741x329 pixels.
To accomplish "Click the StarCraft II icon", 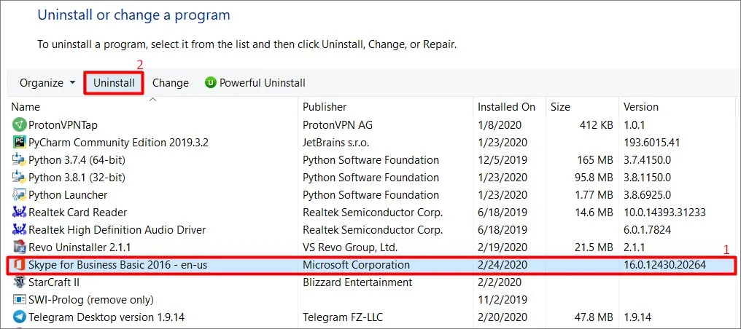I will (x=18, y=282).
